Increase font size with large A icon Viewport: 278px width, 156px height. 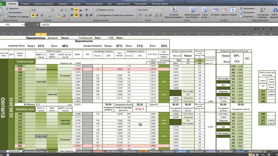click(x=62, y=10)
